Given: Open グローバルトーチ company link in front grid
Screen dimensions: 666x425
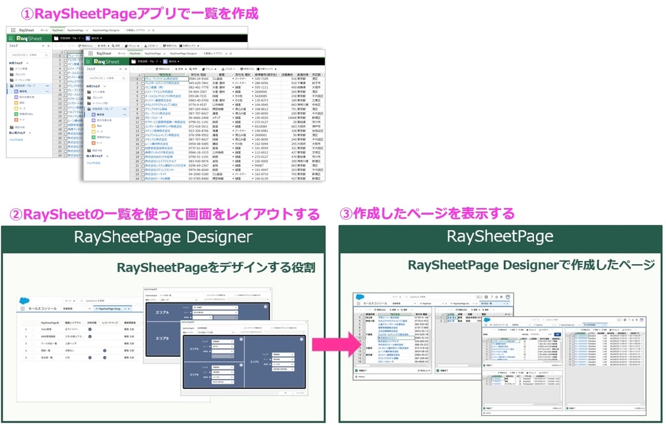Looking at the screenshot, I should [x=153, y=118].
